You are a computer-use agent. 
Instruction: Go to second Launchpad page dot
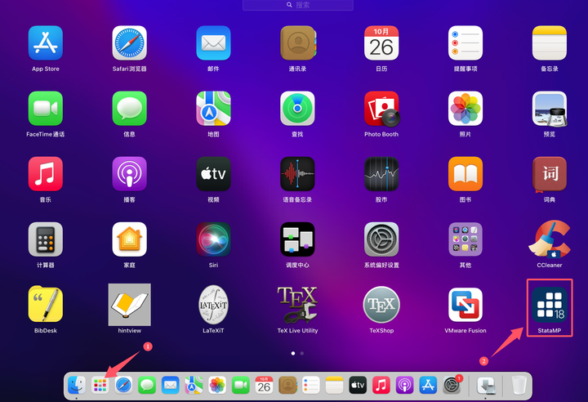302,353
